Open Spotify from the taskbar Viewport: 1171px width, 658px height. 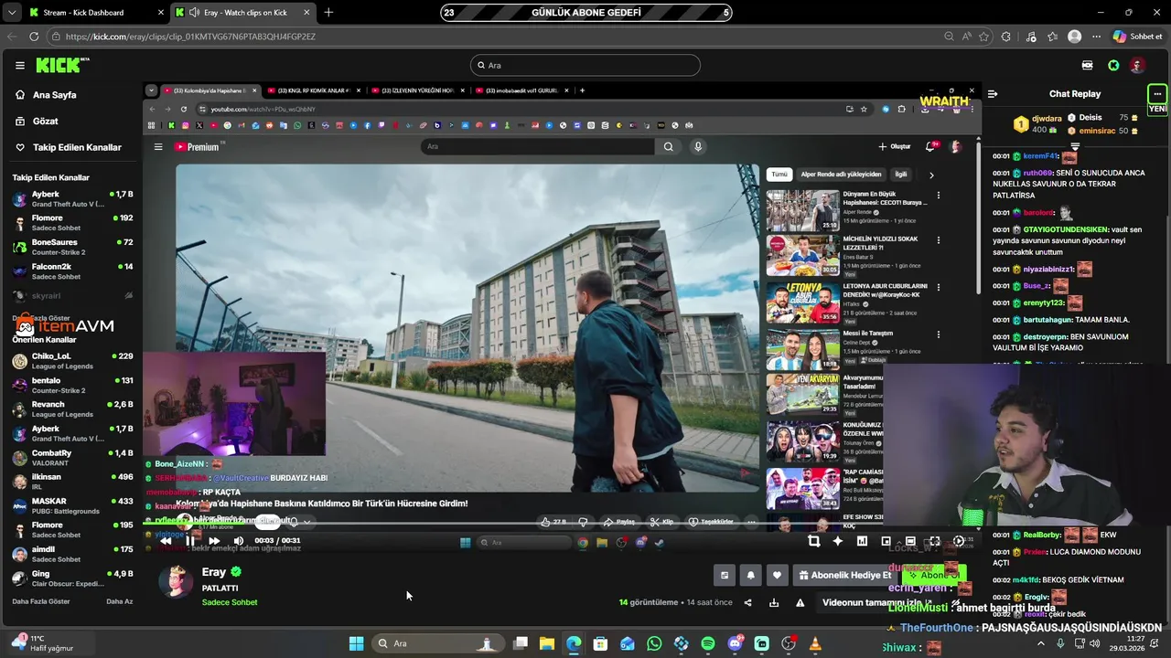pos(708,643)
